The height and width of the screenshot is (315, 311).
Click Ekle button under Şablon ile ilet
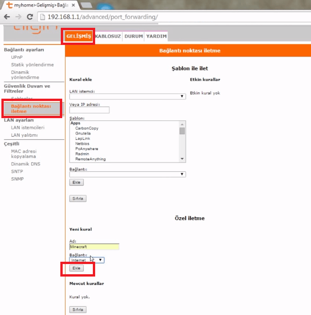[x=77, y=183]
